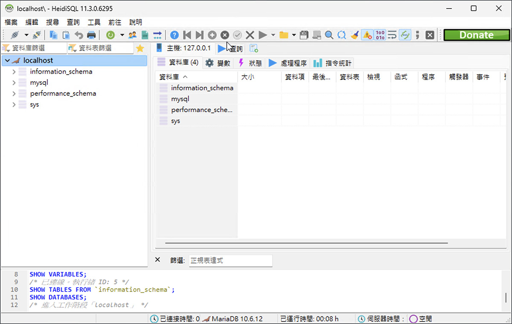Click the new query tab icon
Image resolution: width=512 pixels, height=324 pixels.
pyautogui.click(x=253, y=49)
